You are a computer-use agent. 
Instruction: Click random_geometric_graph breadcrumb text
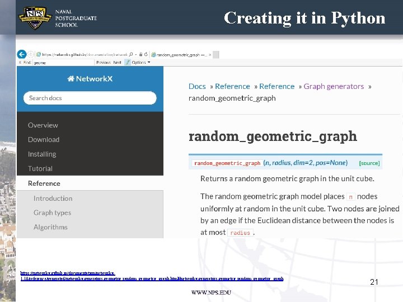pyautogui.click(x=232, y=98)
